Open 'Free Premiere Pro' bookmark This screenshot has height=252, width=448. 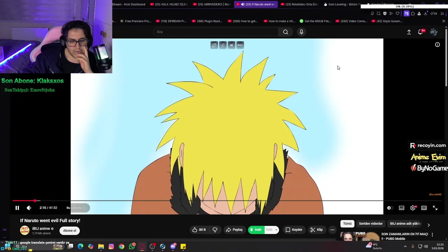click(x=135, y=21)
